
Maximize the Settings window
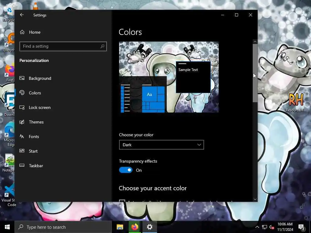click(x=236, y=15)
